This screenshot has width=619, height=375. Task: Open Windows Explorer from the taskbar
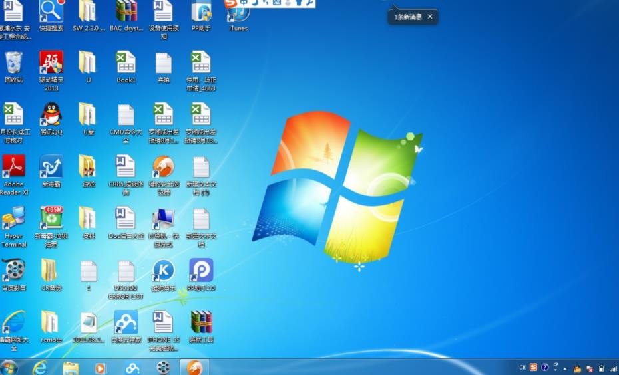(x=71, y=368)
